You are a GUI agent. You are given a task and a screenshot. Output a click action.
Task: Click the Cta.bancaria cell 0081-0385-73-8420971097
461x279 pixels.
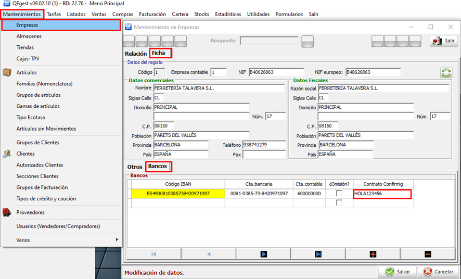[259, 194]
